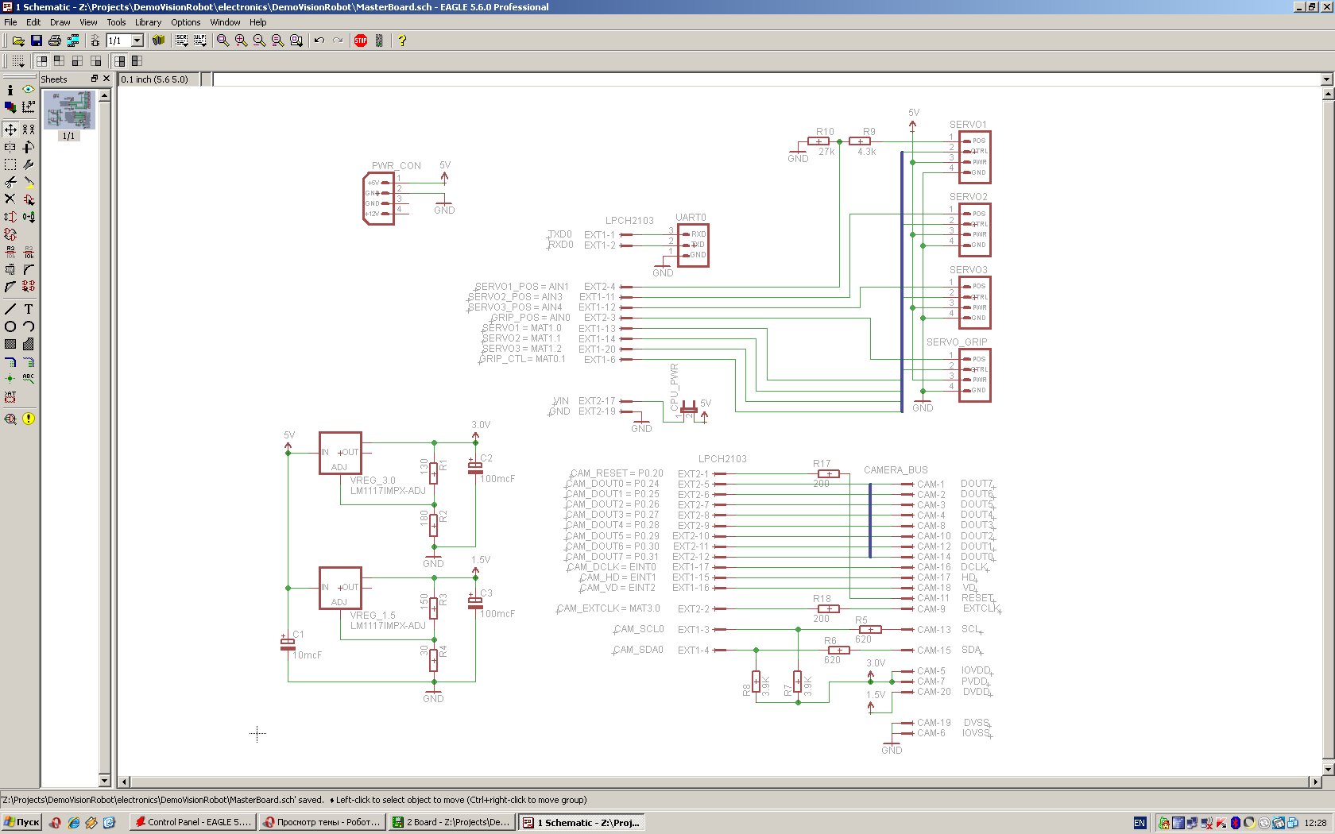Screen dimensions: 1335x834
Task: Select the Text tool
Action: click(29, 309)
